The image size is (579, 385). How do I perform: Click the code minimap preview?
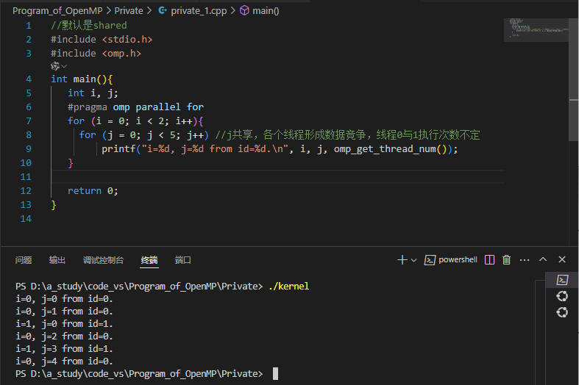pos(536,30)
